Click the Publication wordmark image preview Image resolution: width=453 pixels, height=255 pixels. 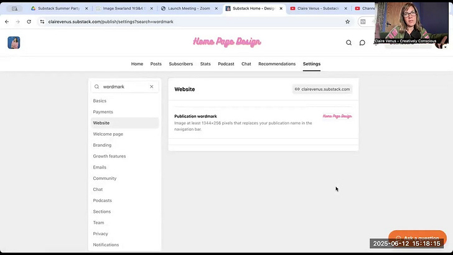tap(337, 116)
